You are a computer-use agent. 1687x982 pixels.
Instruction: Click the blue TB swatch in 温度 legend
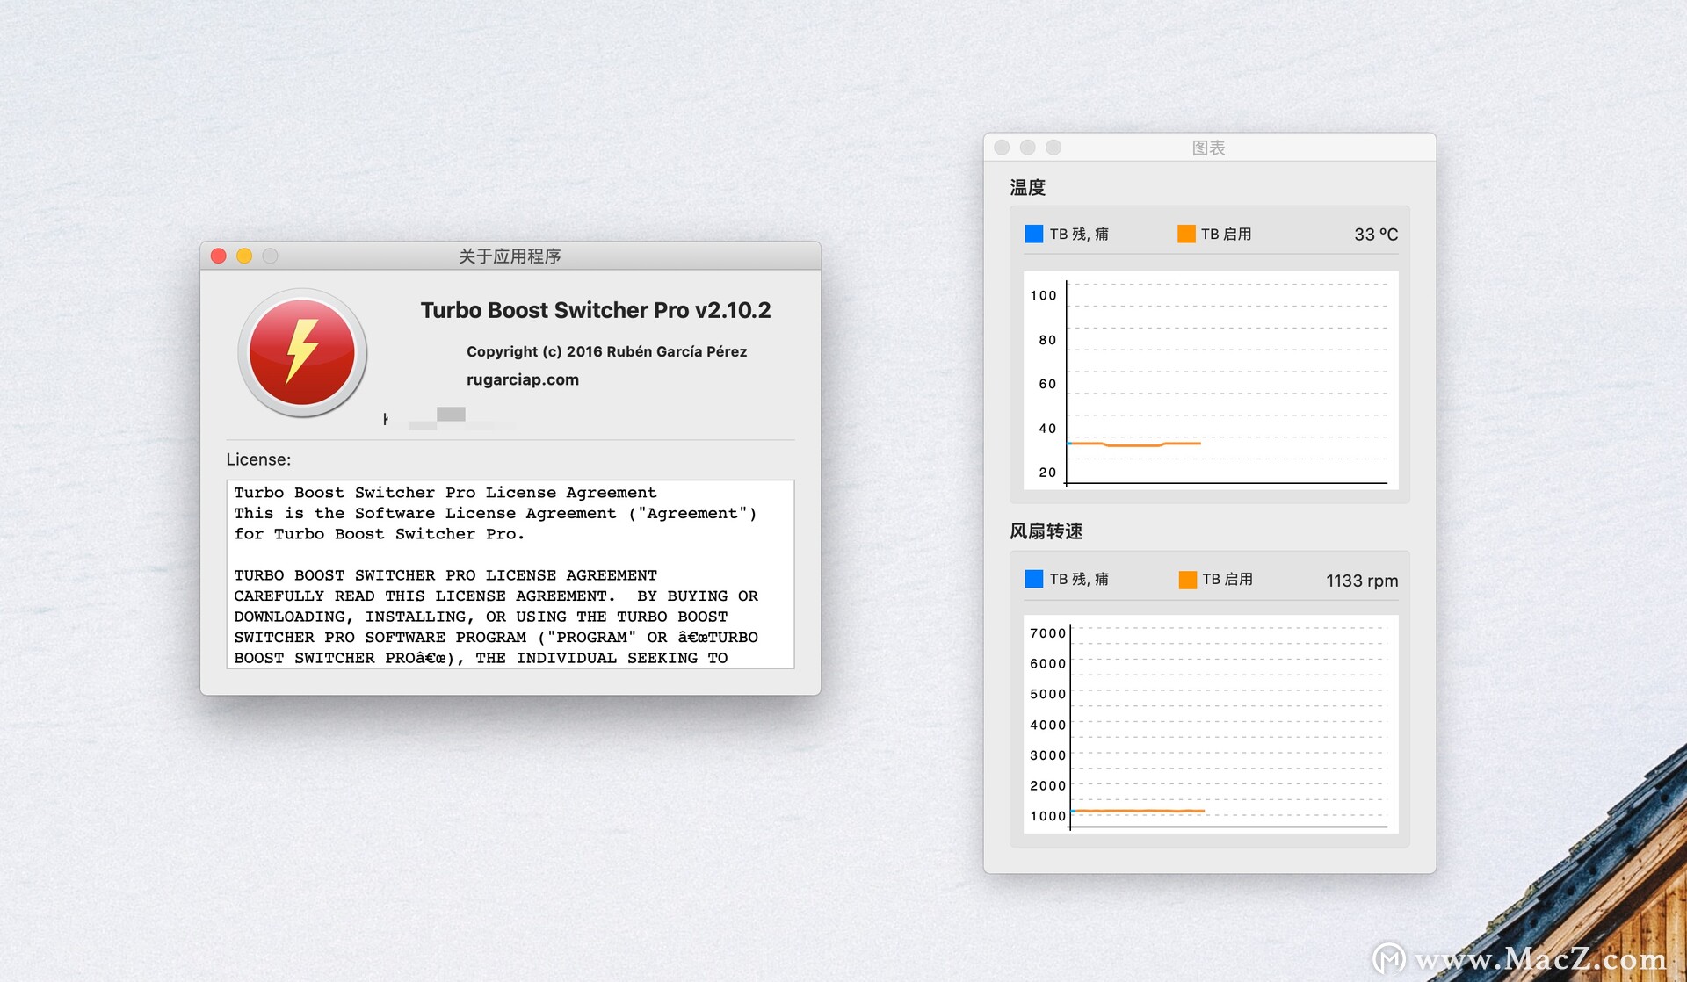[1034, 234]
